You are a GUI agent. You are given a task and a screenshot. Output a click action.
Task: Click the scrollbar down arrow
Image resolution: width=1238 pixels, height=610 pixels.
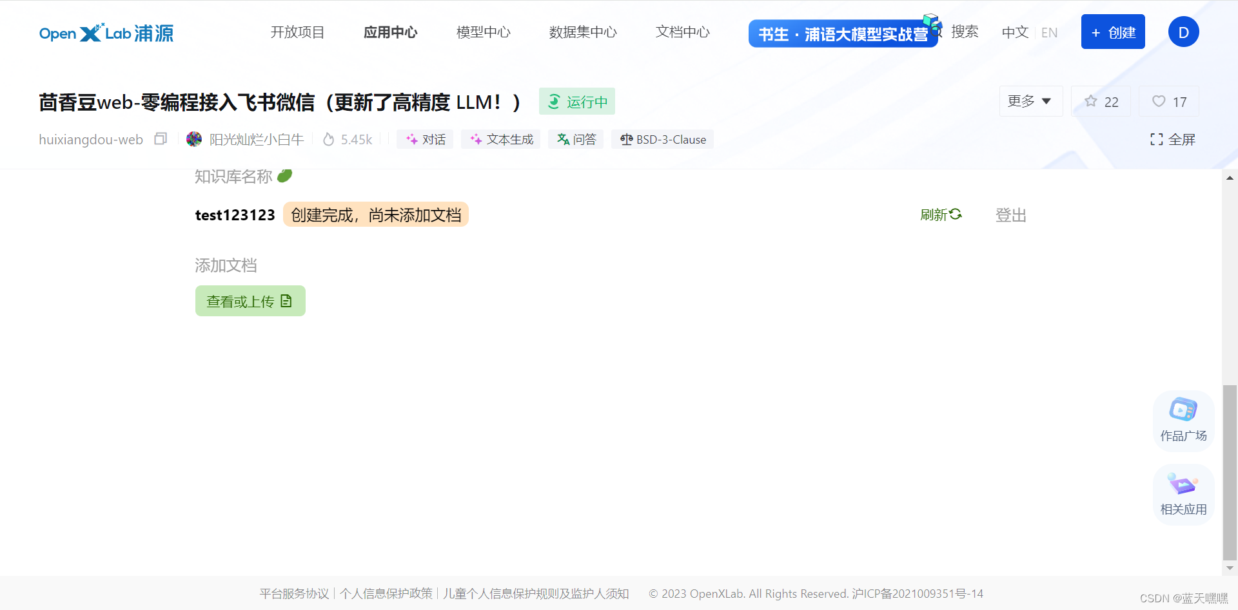click(x=1230, y=568)
